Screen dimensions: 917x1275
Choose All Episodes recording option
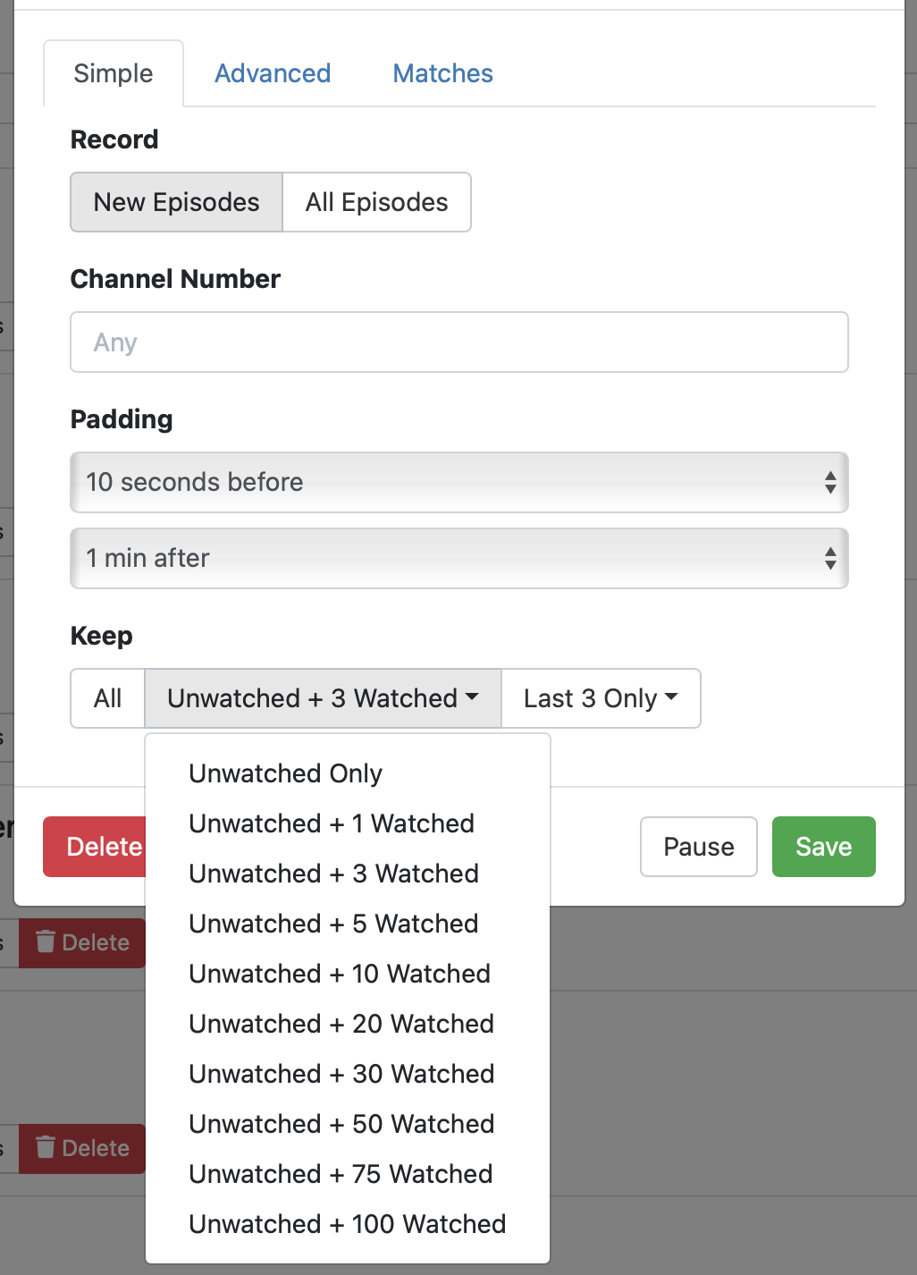click(x=376, y=202)
